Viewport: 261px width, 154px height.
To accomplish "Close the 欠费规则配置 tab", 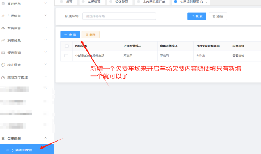I will pos(206,2).
